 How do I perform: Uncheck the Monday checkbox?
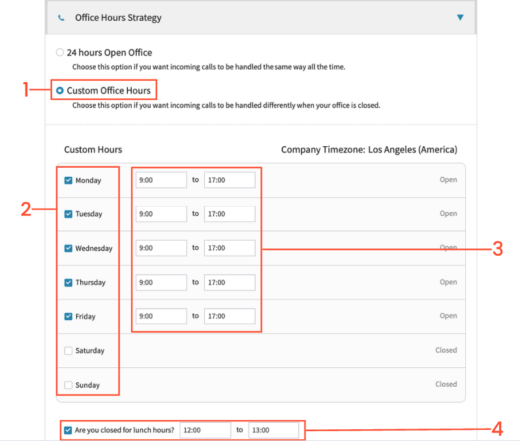(x=69, y=180)
